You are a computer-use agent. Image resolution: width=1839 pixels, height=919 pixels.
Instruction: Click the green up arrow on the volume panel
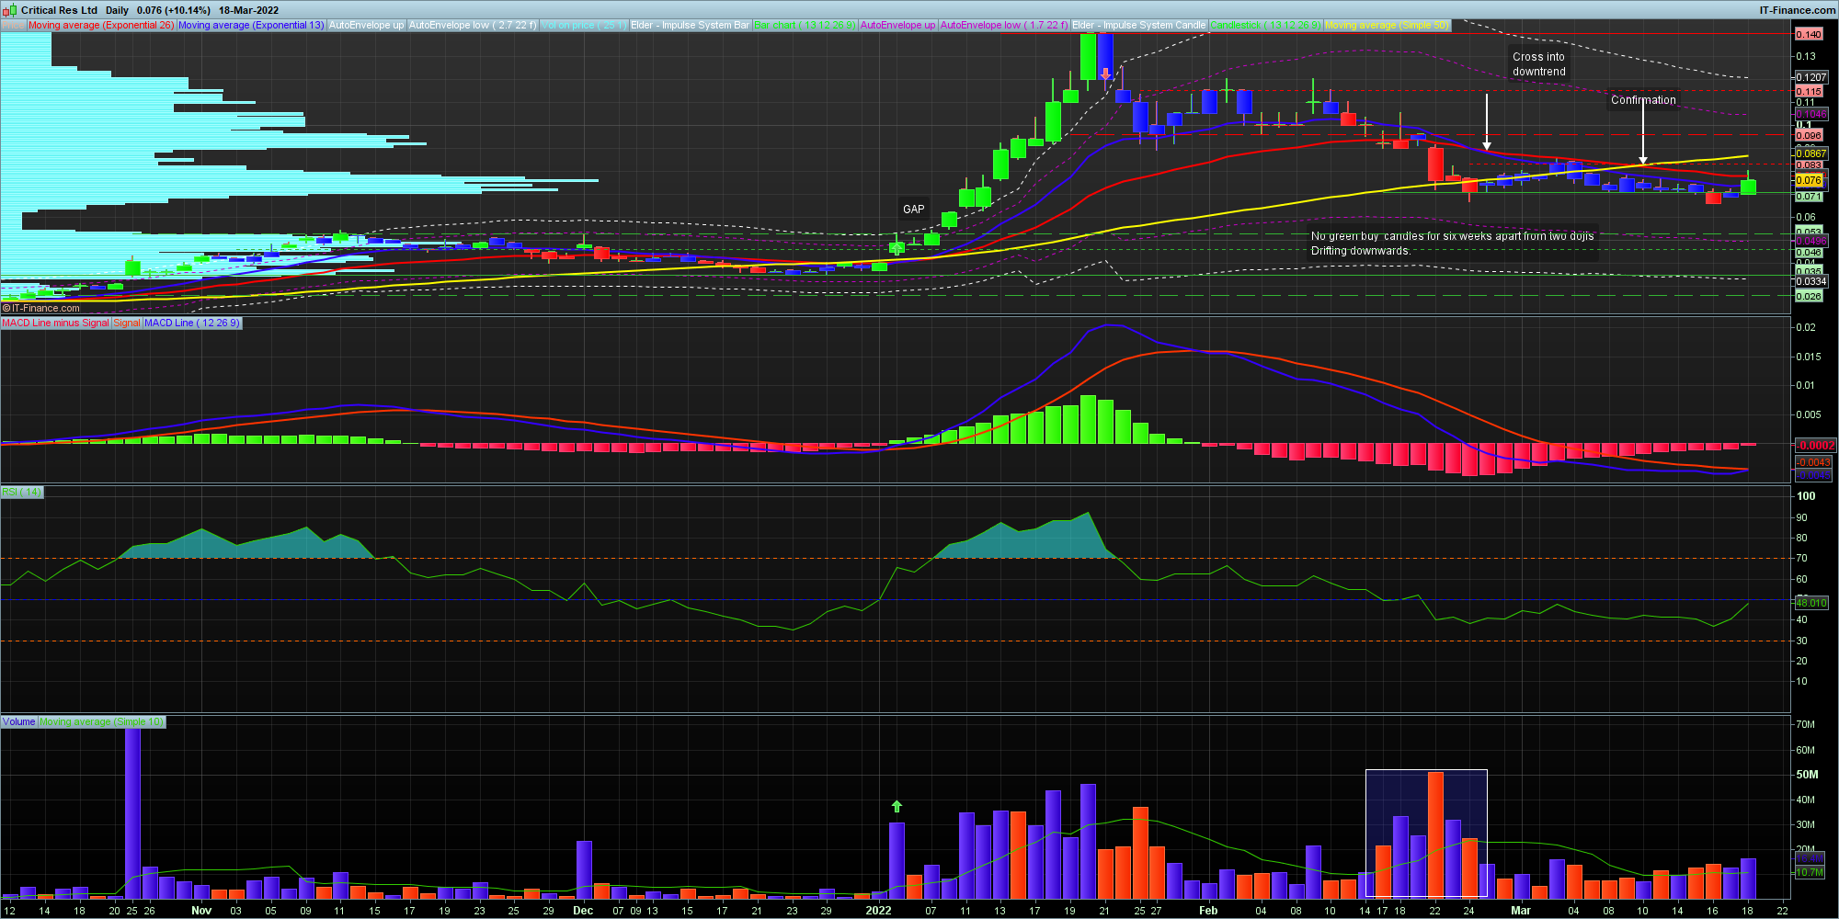(x=897, y=807)
